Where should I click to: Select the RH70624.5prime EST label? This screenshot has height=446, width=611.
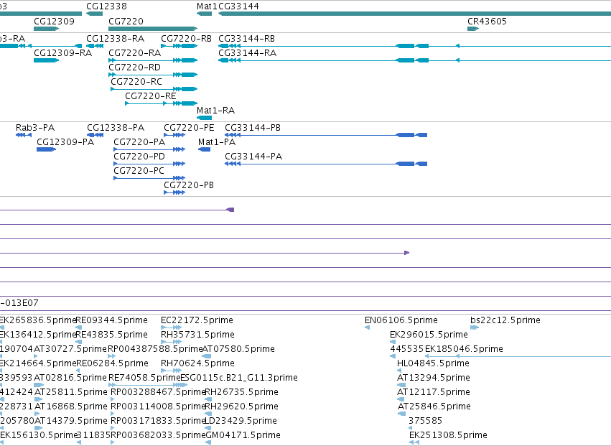pyautogui.click(x=198, y=363)
